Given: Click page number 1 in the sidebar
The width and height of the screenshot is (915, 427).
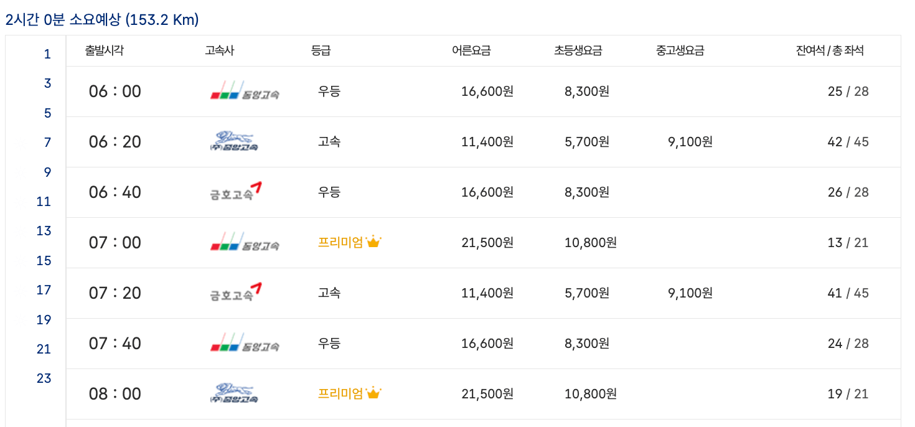Looking at the screenshot, I should (x=46, y=54).
